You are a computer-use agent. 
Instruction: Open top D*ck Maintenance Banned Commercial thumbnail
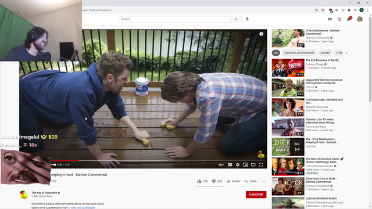coord(288,38)
